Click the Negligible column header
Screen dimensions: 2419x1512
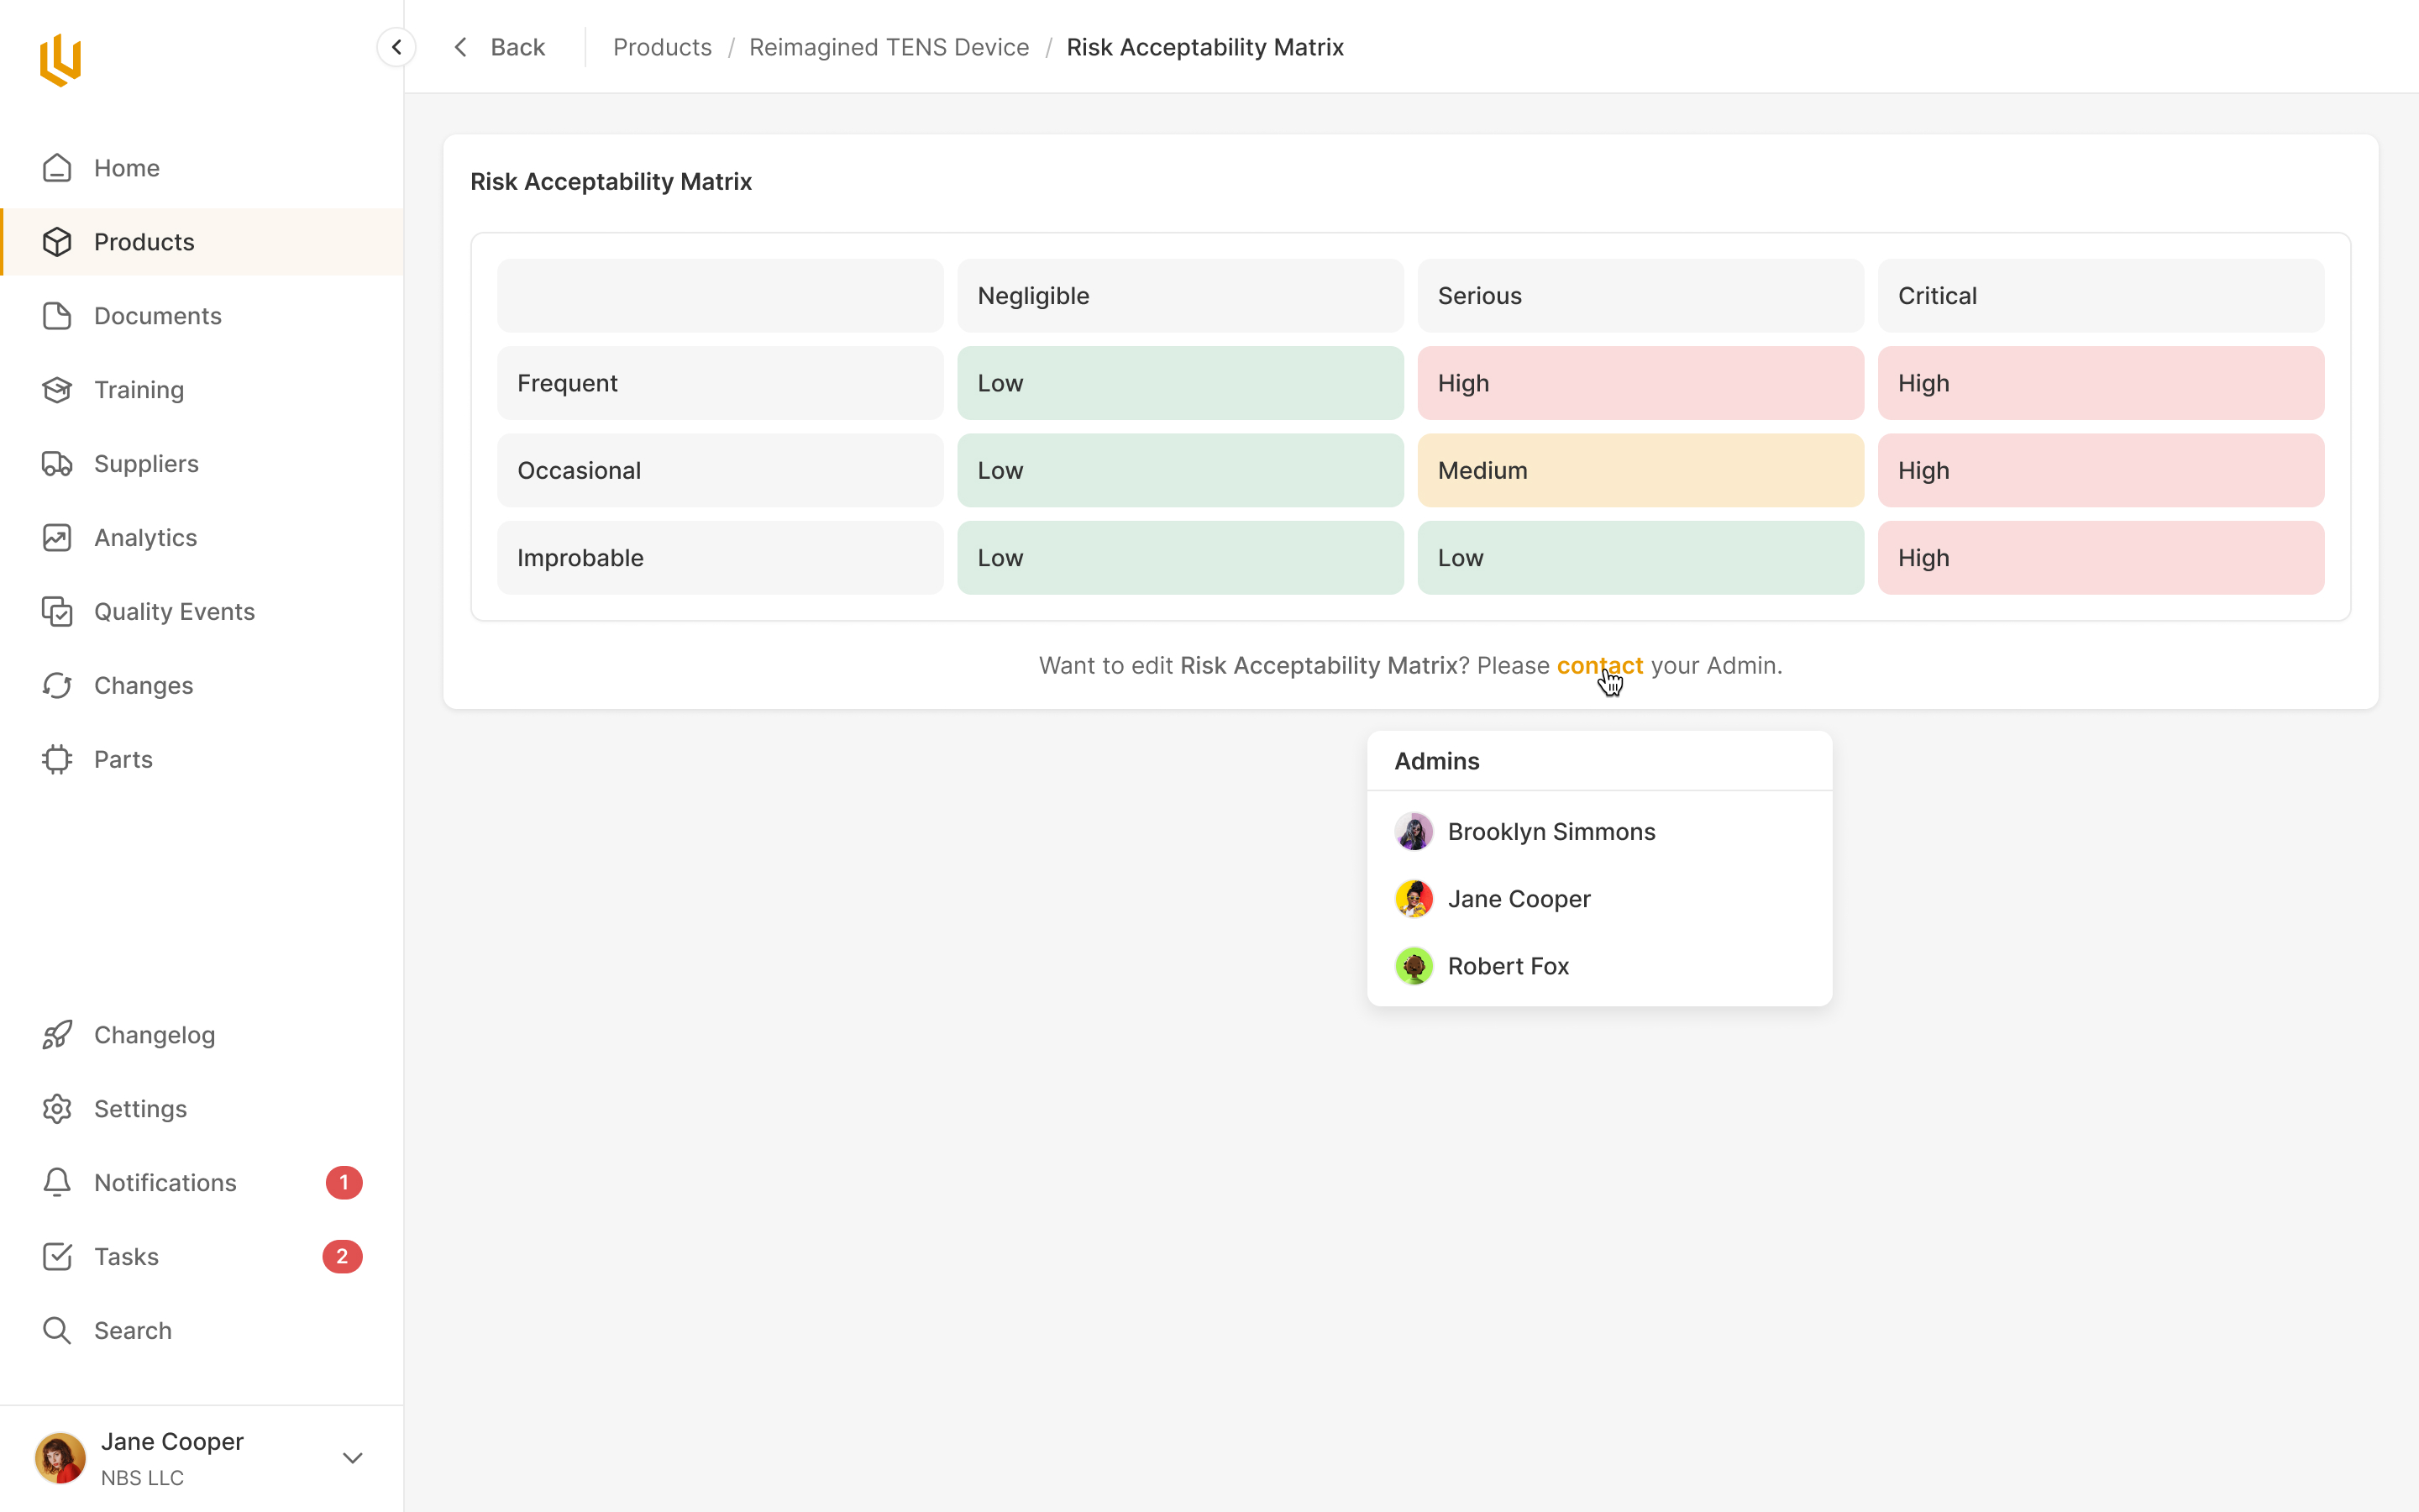pyautogui.click(x=1180, y=296)
